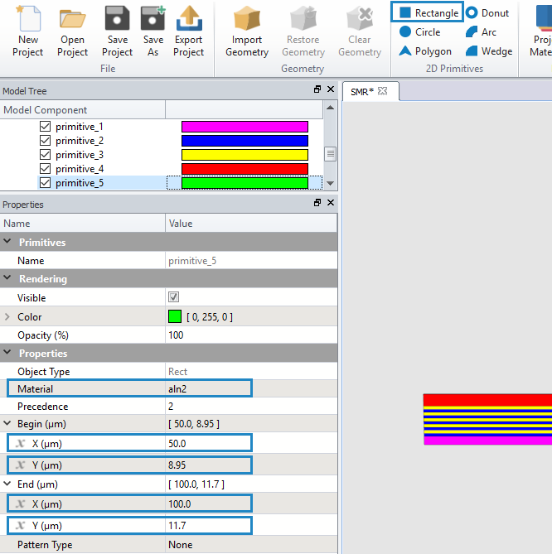
Task: Undock the Properties panel
Action: point(317,203)
